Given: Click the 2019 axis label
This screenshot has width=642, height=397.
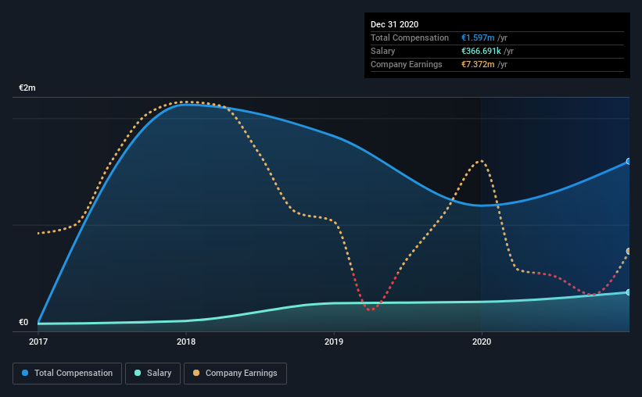Looking at the screenshot, I should coord(334,342).
